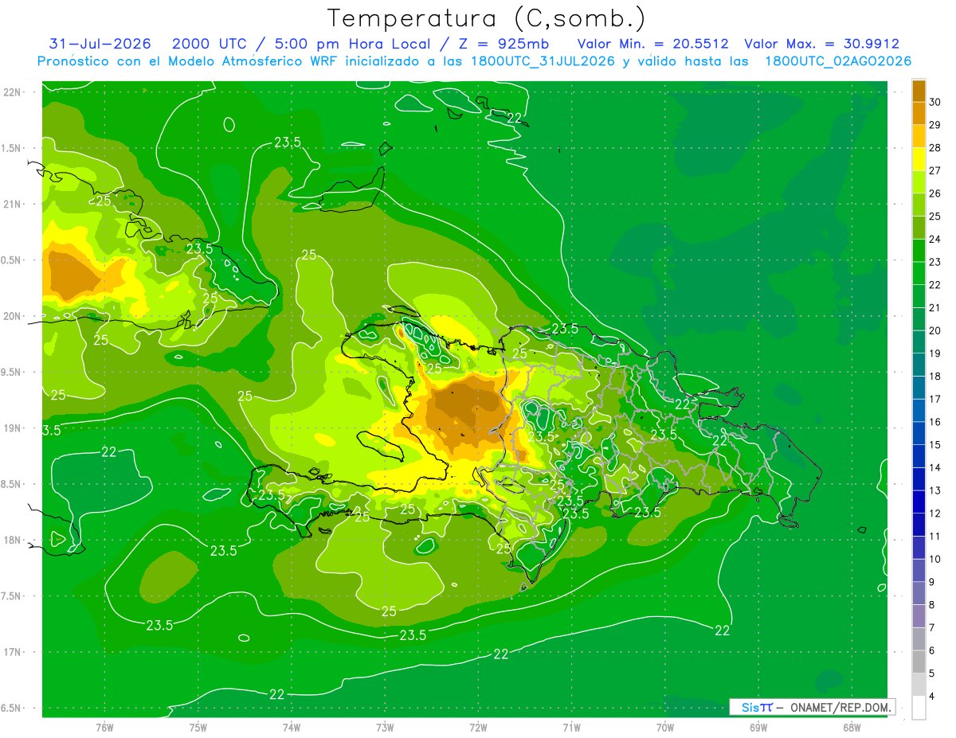Viewport: 956px width, 738px height.
Task: Click the latitude axis label "18N"
Action: click(x=13, y=540)
